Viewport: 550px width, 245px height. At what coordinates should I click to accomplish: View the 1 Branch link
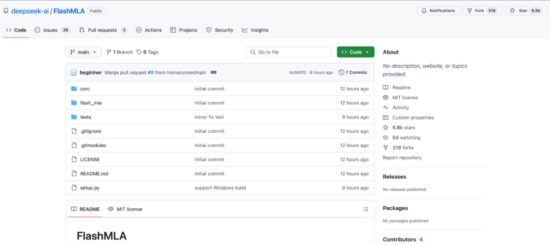(120, 52)
